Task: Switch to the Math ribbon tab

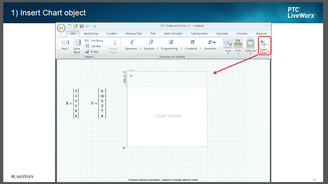Action: pos(73,34)
